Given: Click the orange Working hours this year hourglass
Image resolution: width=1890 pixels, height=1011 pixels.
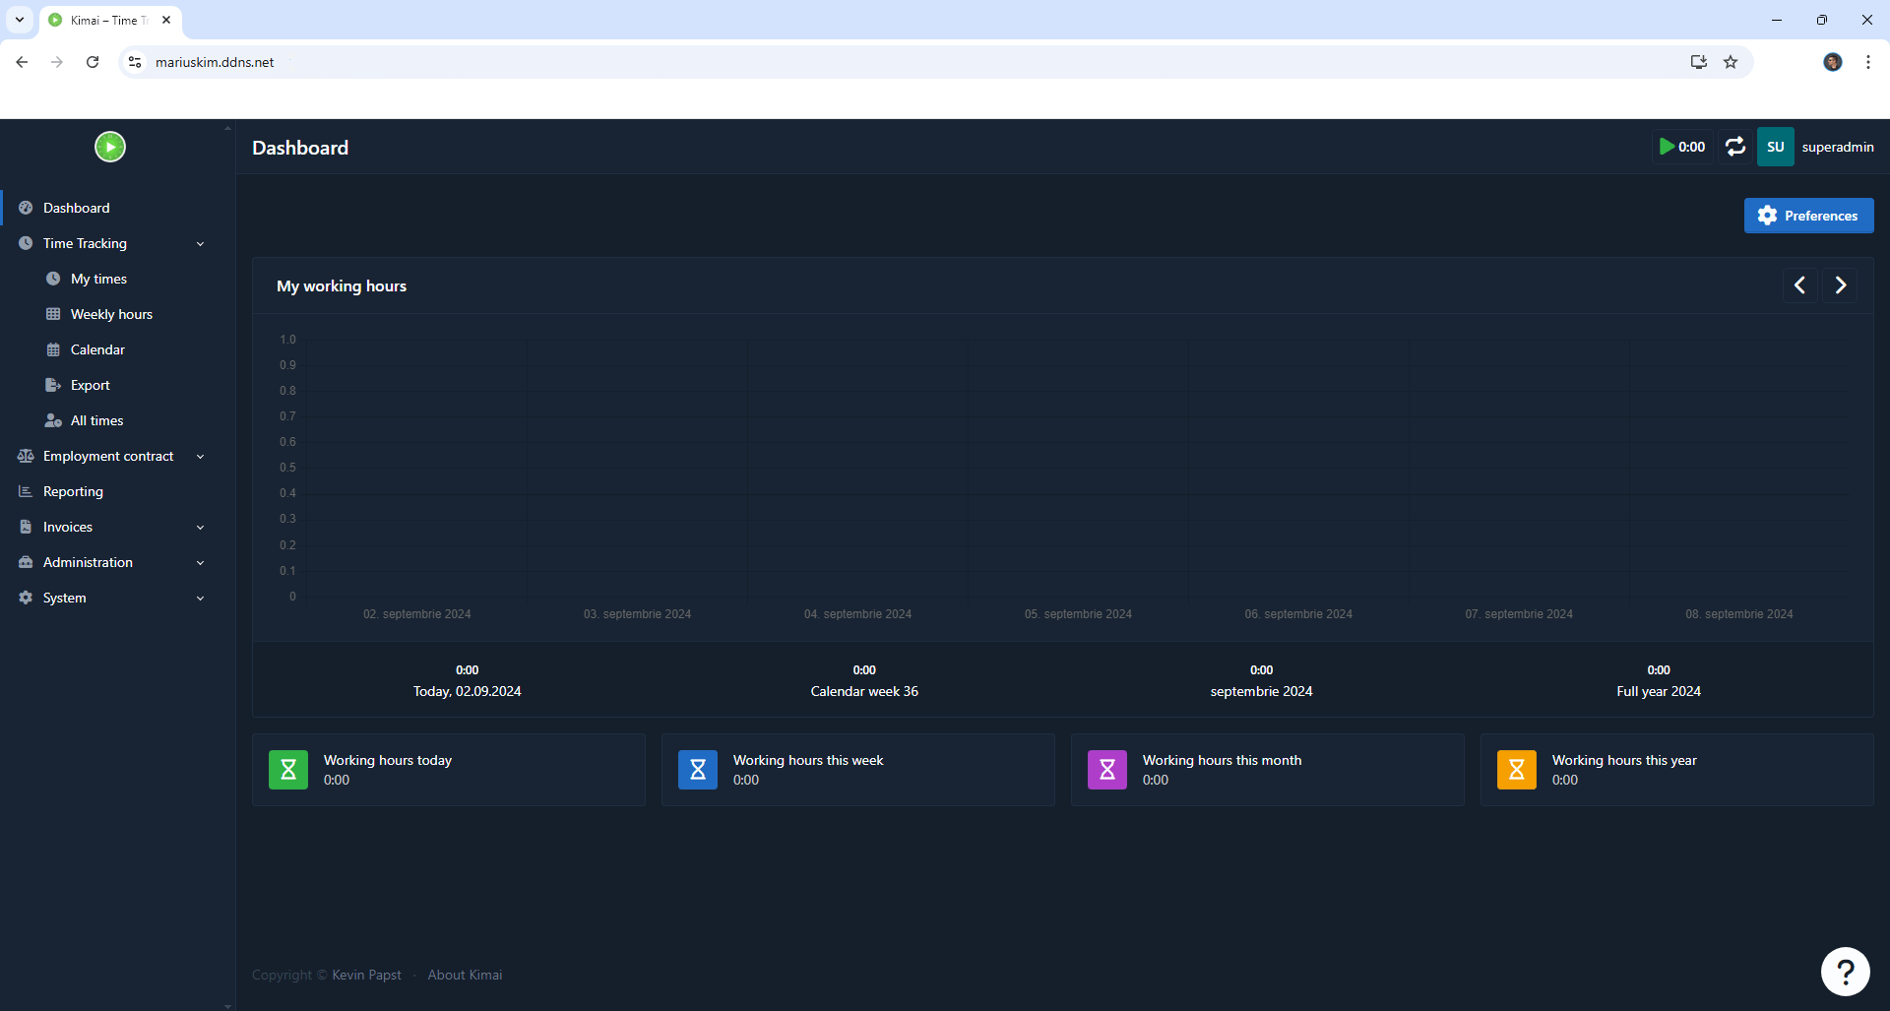Looking at the screenshot, I should [1517, 770].
